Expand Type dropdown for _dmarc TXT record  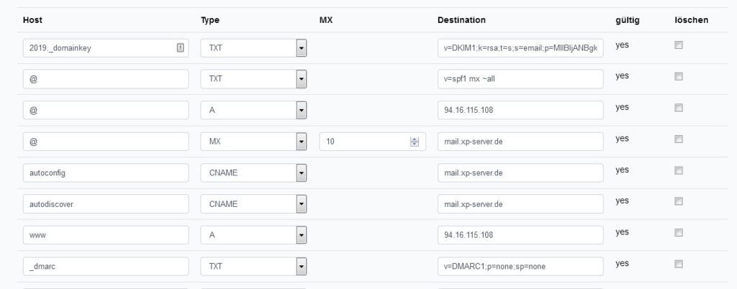click(254, 267)
